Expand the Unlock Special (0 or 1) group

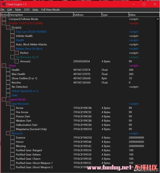[x=8, y=91]
